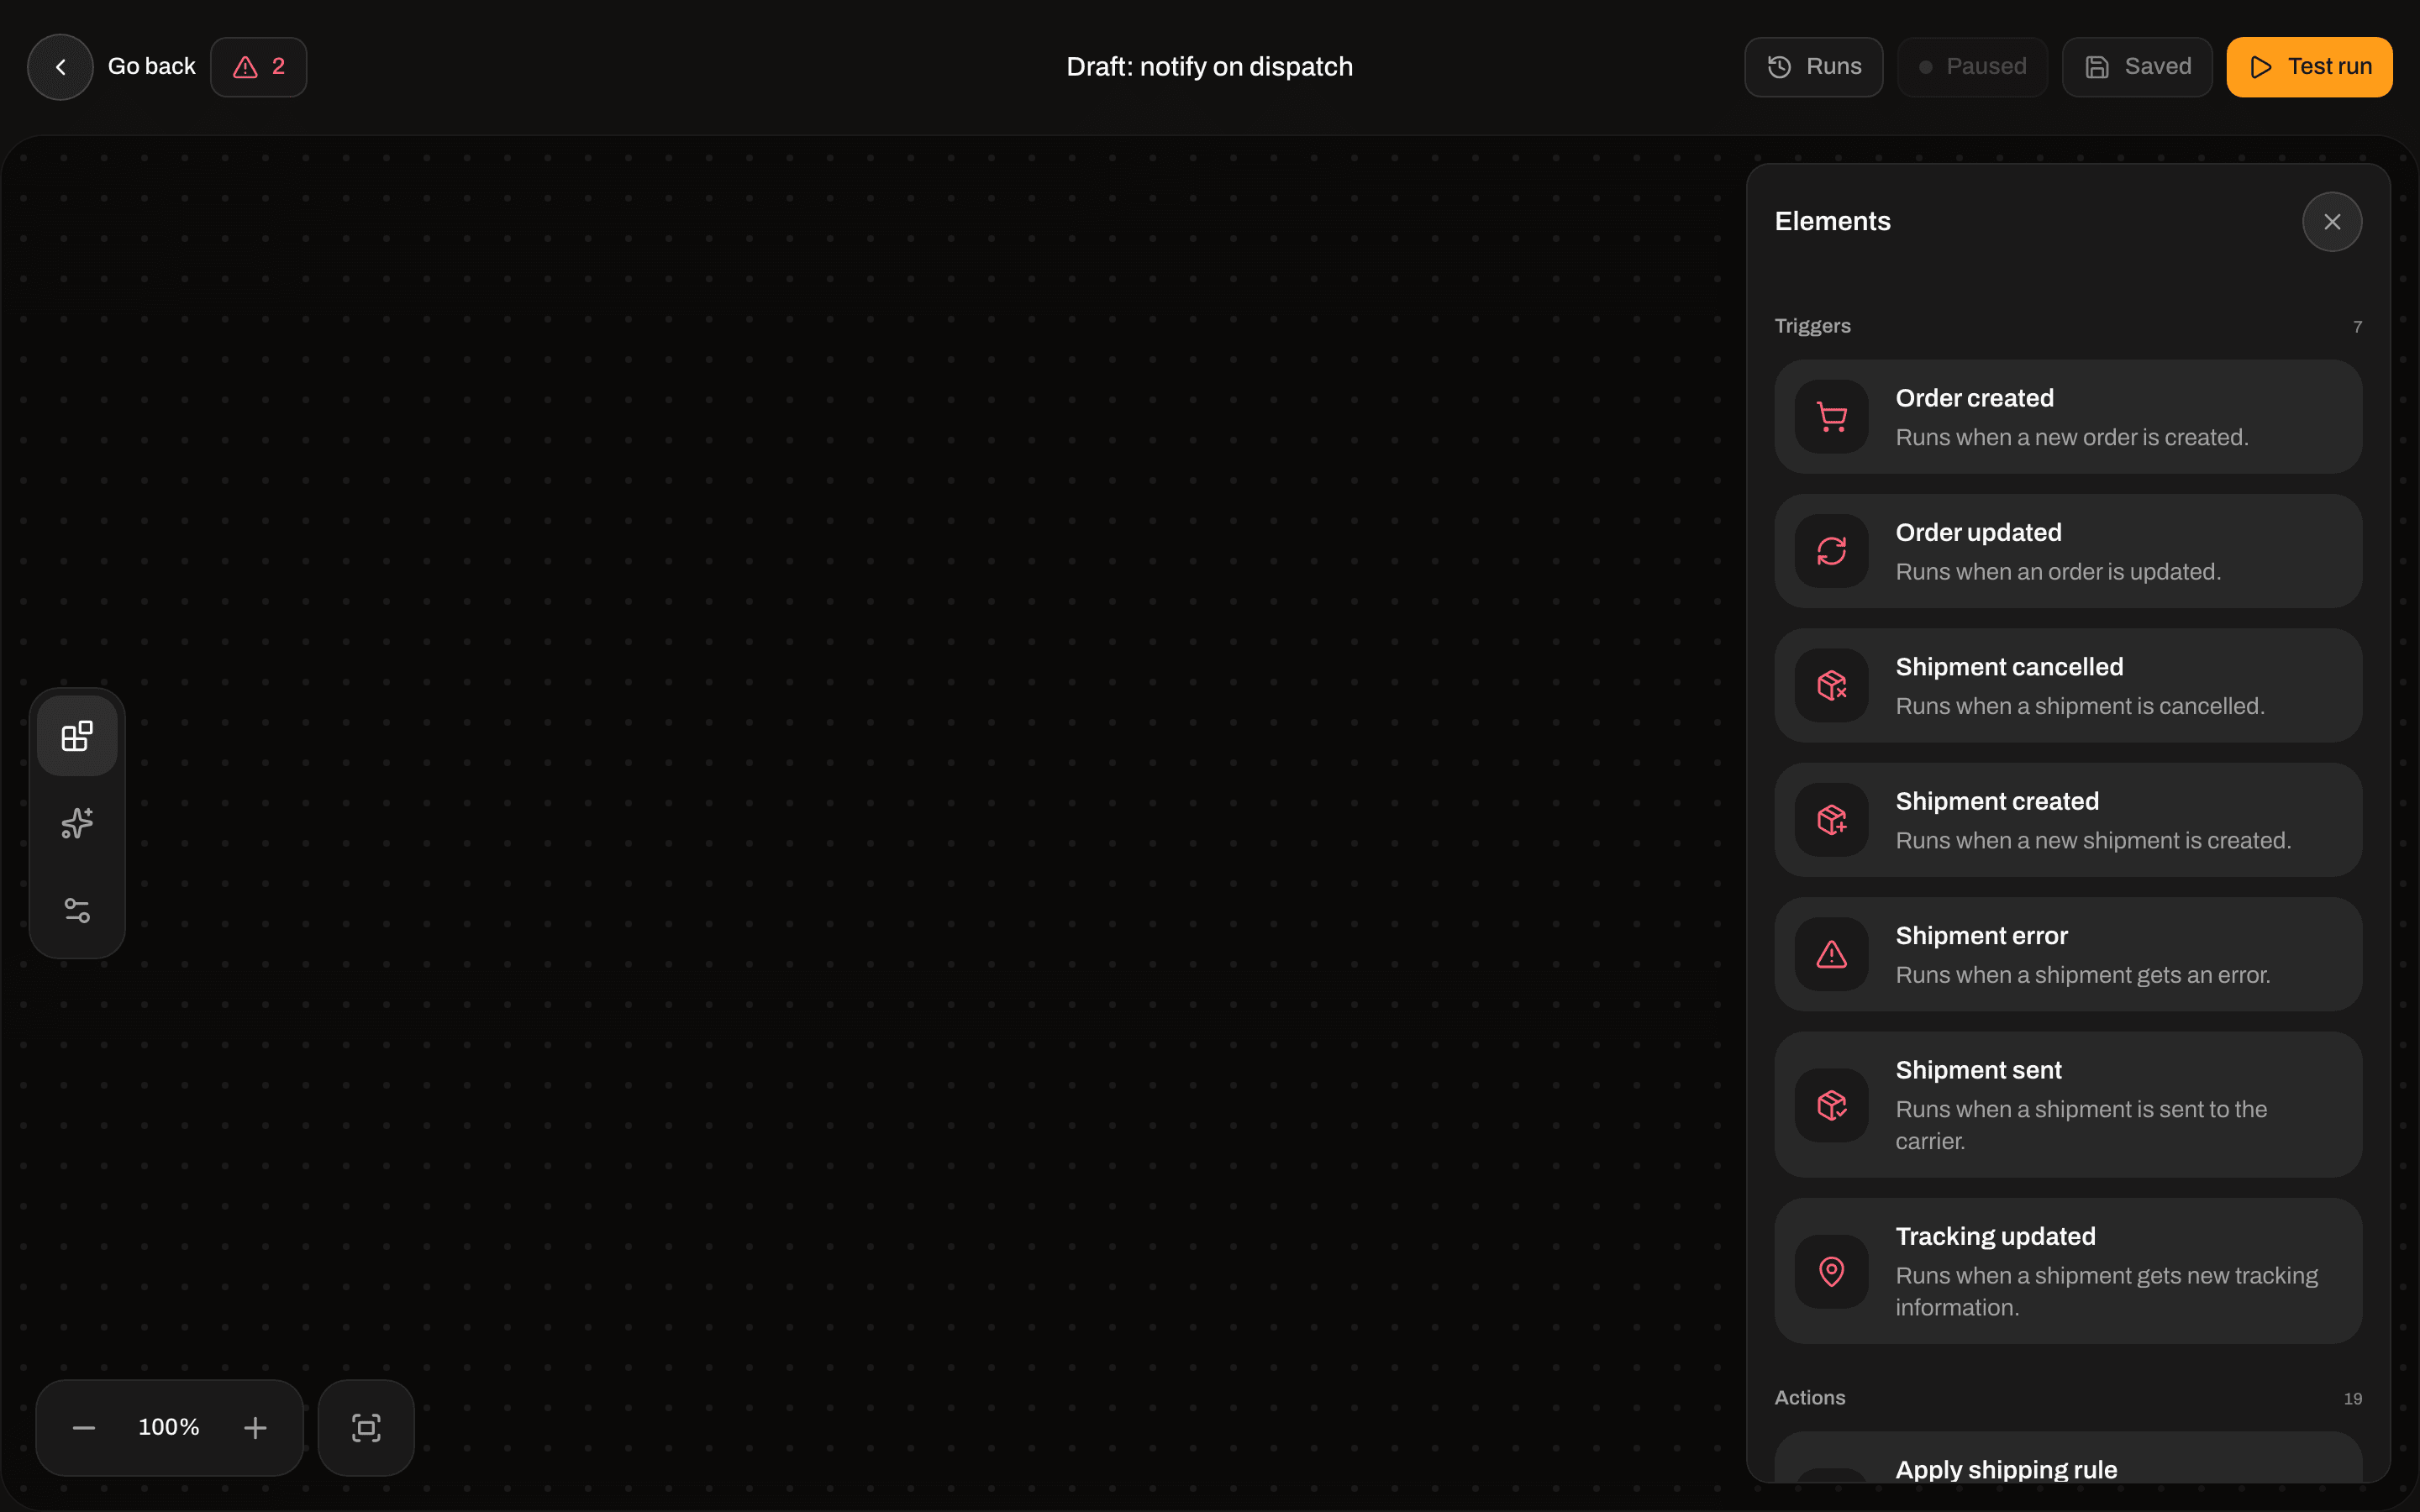This screenshot has height=1512, width=2420.
Task: Open the Elements blocks tool in sidebar
Action: point(77,736)
